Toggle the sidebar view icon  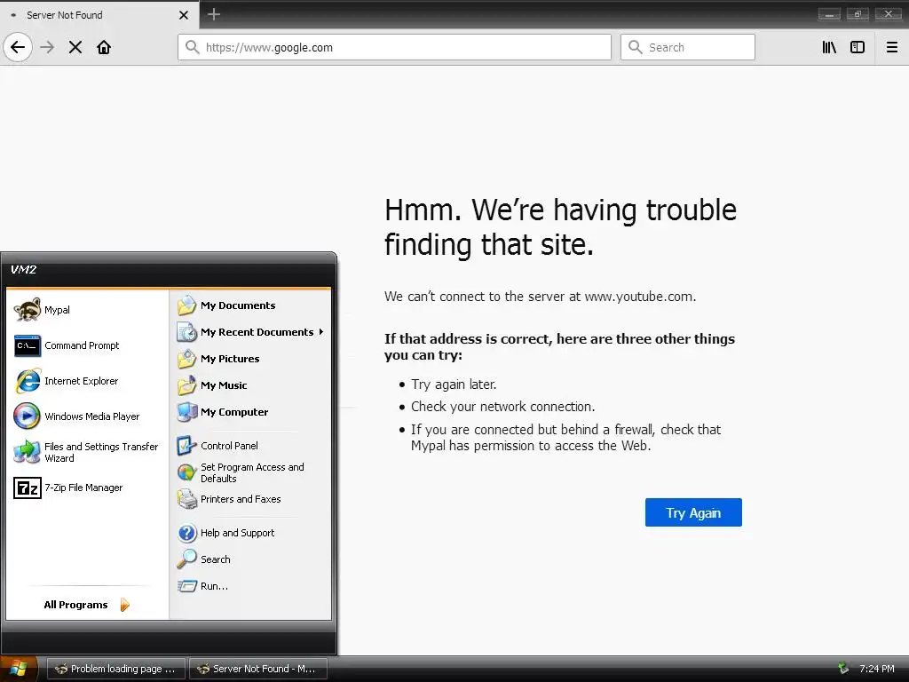(858, 47)
